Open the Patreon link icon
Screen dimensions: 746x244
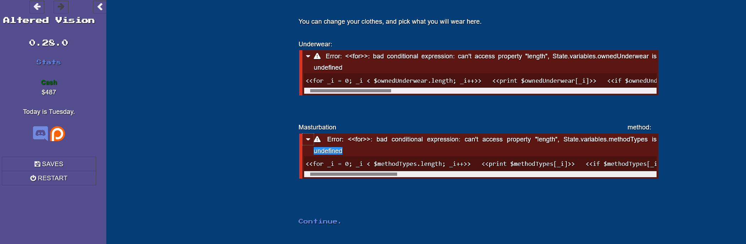pos(57,134)
